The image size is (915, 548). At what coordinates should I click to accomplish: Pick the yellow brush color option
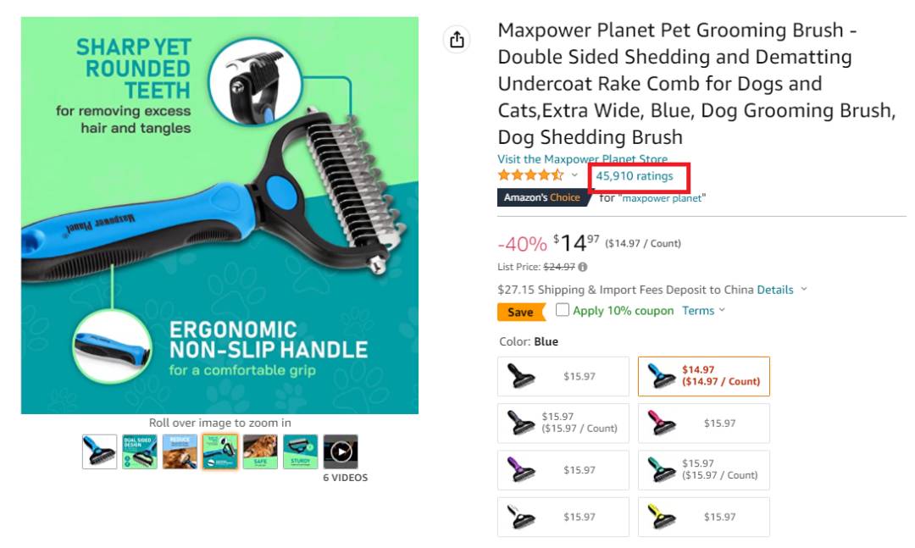[704, 517]
